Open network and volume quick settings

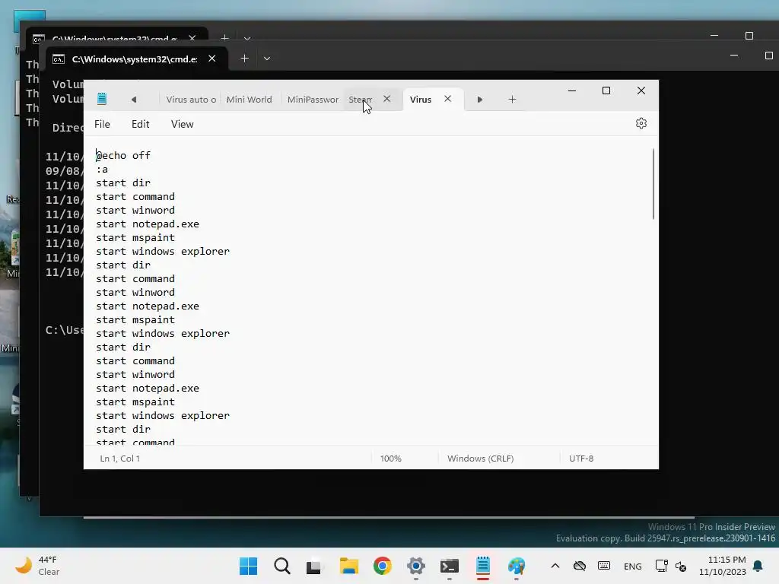pos(671,566)
